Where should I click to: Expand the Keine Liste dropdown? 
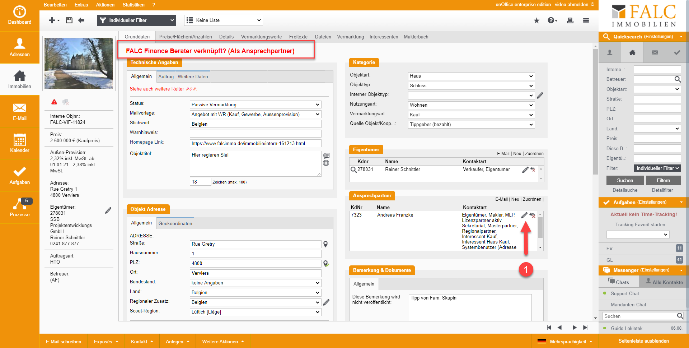click(x=223, y=20)
